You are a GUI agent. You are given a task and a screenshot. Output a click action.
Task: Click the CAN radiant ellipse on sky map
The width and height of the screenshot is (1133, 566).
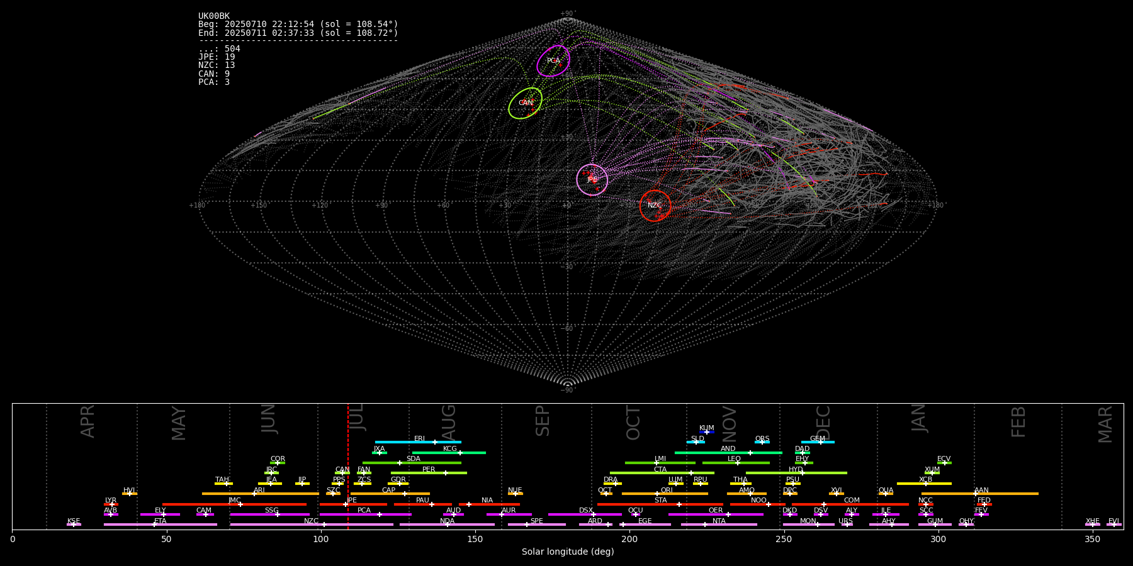[x=526, y=103]
